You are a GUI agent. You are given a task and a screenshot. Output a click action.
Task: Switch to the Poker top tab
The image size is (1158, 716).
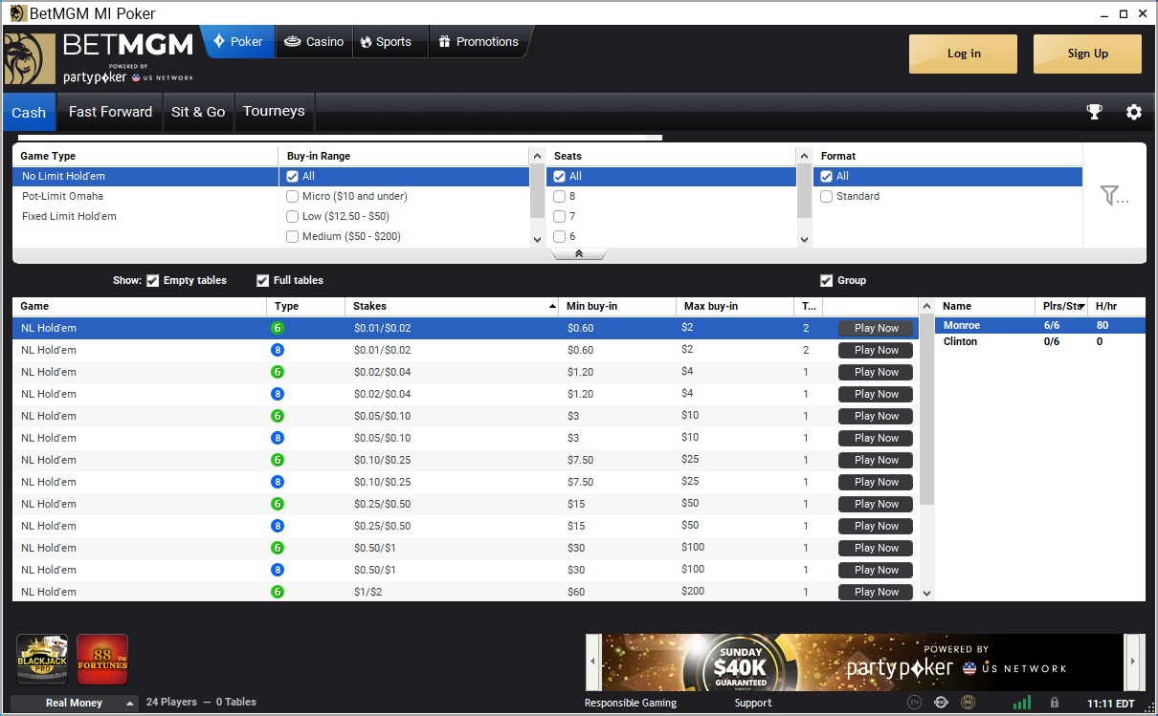coord(237,41)
